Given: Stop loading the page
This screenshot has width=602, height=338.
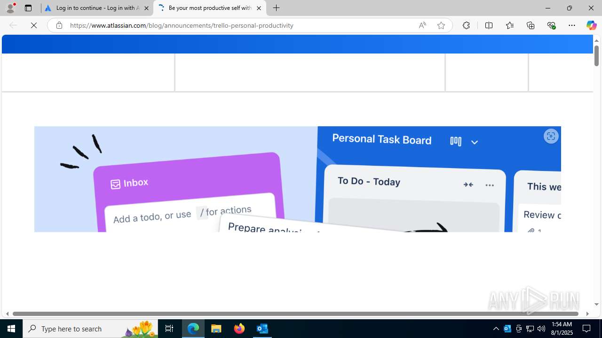Looking at the screenshot, I should click(34, 25).
